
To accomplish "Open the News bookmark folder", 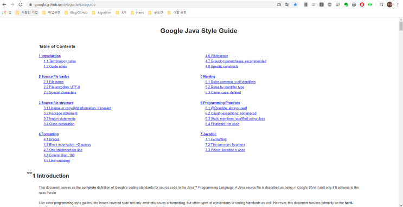I will 137,12.
